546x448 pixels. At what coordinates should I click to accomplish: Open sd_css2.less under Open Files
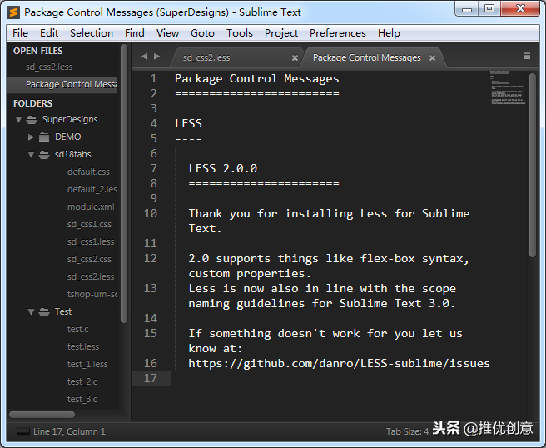[x=49, y=67]
